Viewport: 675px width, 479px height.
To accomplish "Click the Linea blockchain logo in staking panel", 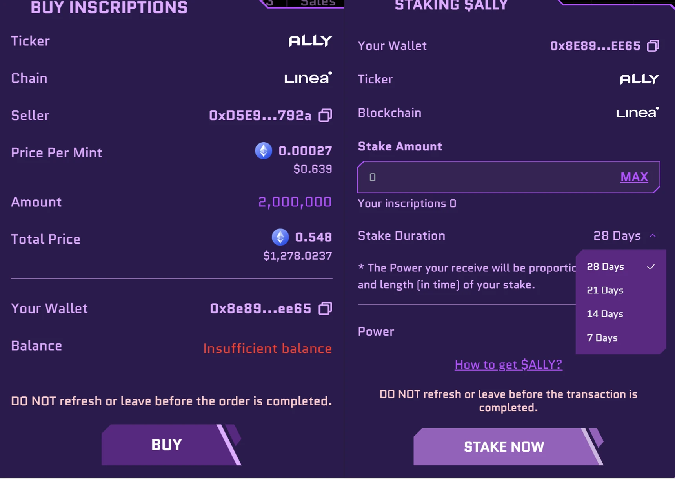I will tap(637, 113).
